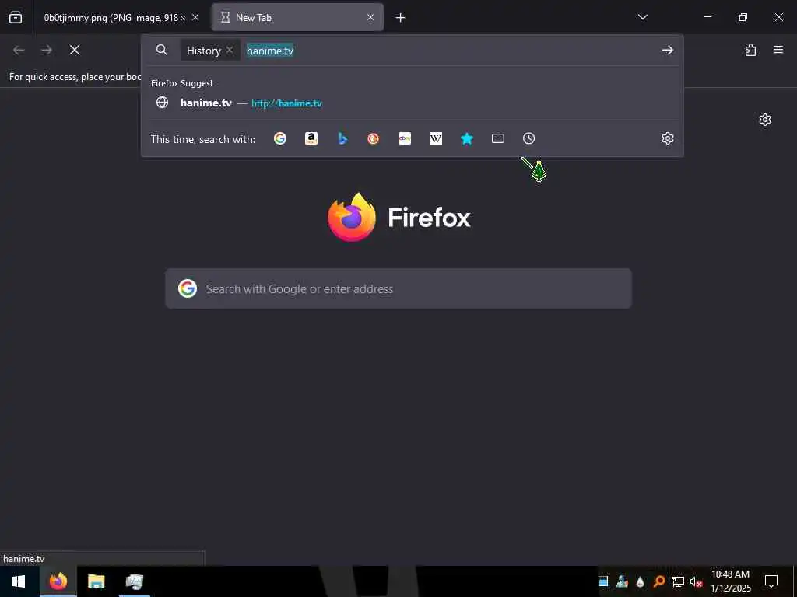Open the Firefox application menu
797x597 pixels.
pyautogui.click(x=778, y=50)
